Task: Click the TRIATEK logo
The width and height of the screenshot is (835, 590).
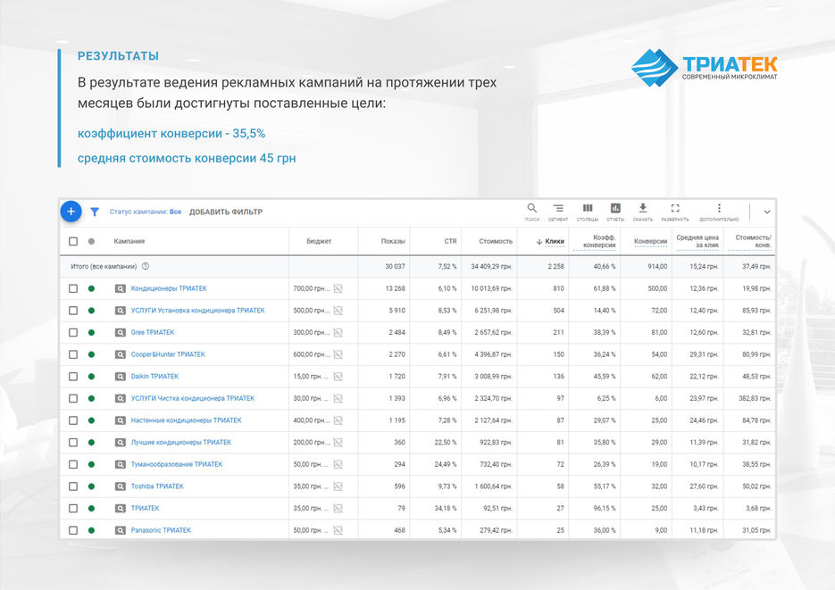Action: (x=704, y=67)
